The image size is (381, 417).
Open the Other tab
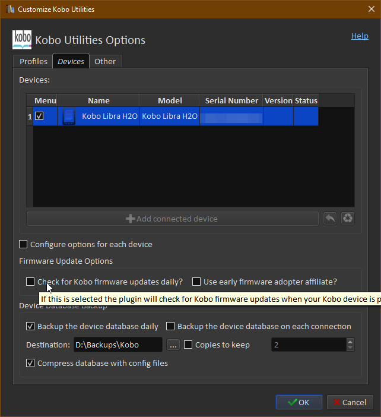(x=105, y=61)
